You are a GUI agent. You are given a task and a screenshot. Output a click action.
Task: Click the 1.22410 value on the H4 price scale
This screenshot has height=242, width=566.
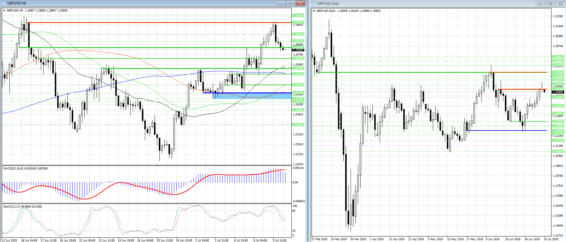coord(298,164)
